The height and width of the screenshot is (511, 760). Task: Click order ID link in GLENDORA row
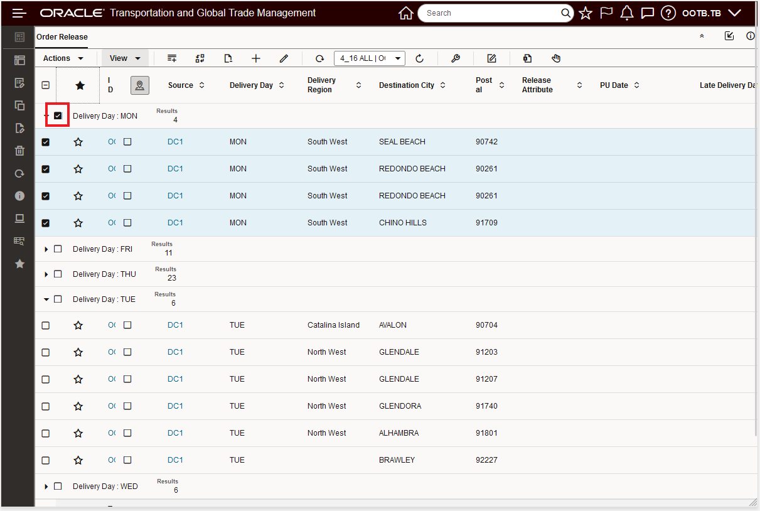112,406
